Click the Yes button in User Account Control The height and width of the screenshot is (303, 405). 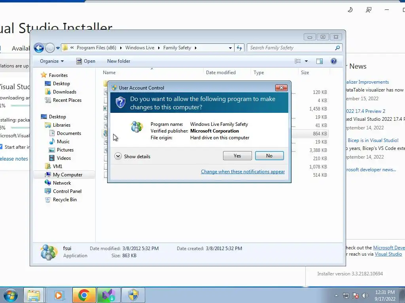click(x=237, y=155)
